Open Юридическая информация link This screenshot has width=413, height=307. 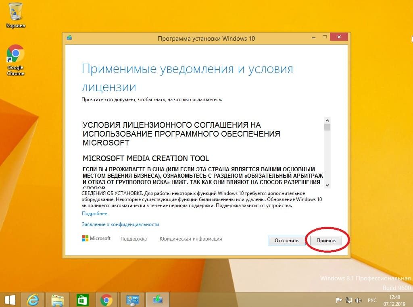(x=190, y=239)
